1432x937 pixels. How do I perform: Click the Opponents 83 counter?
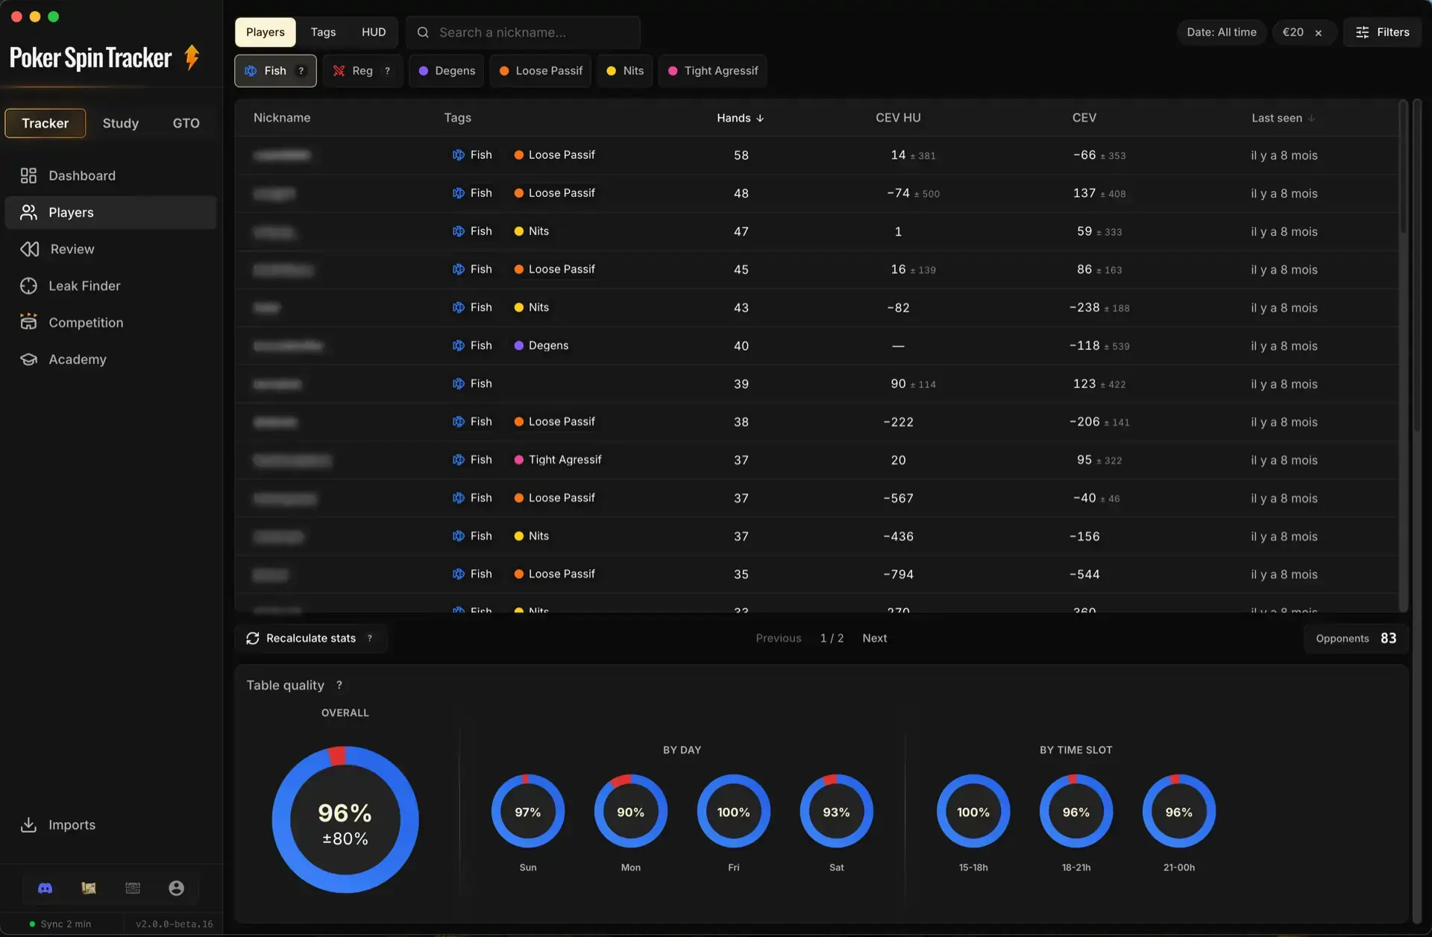pyautogui.click(x=1356, y=639)
